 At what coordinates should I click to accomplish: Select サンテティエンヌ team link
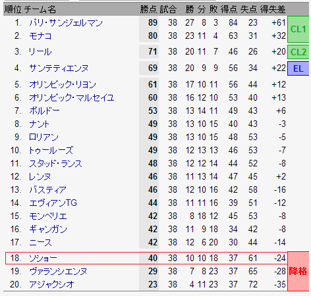59,68
